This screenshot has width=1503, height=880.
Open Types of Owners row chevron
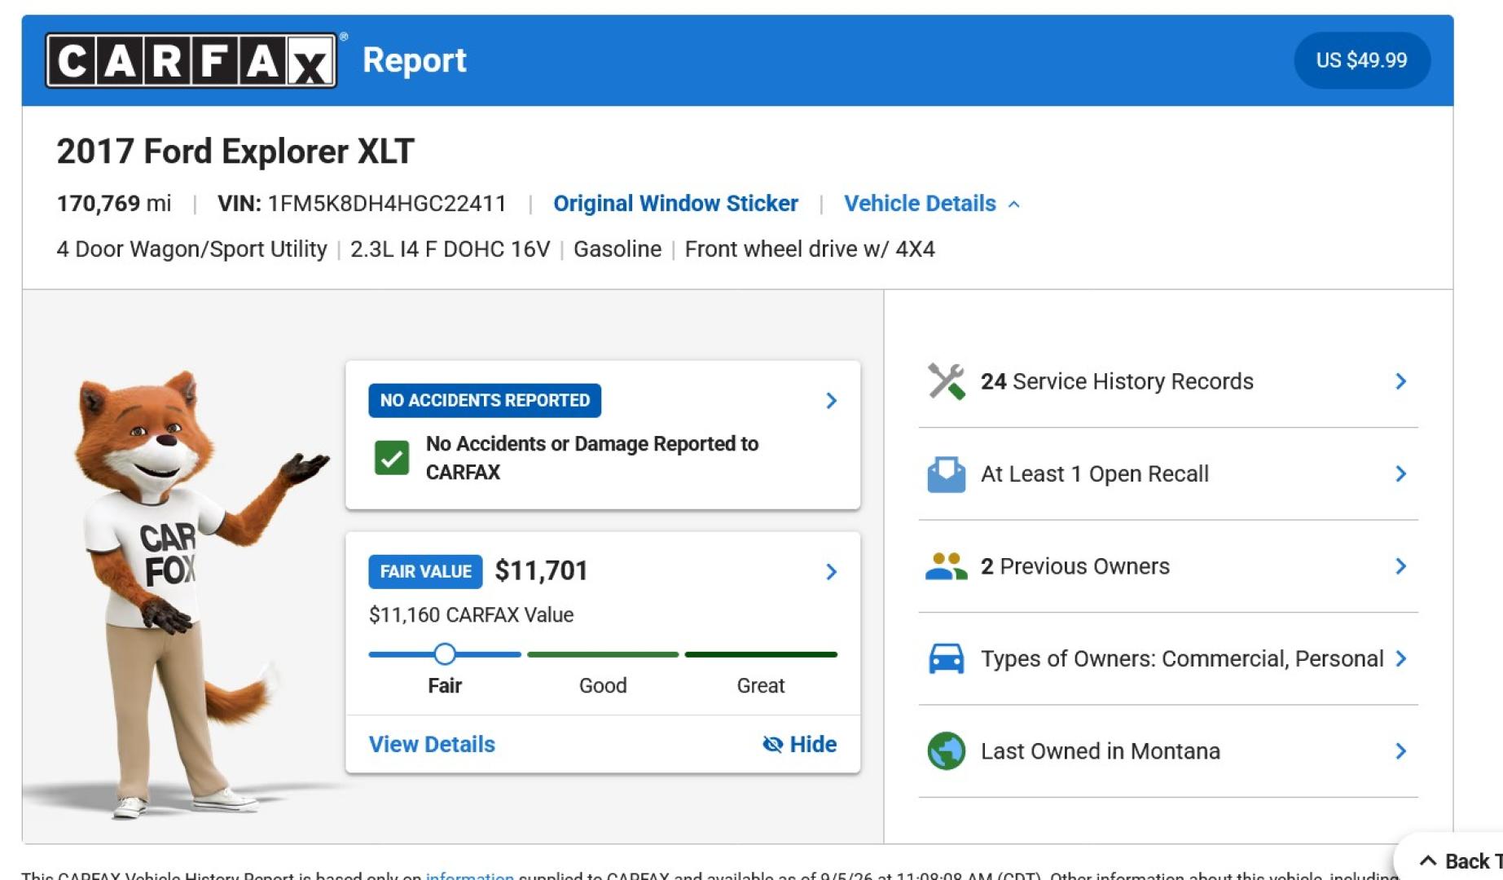click(1400, 658)
